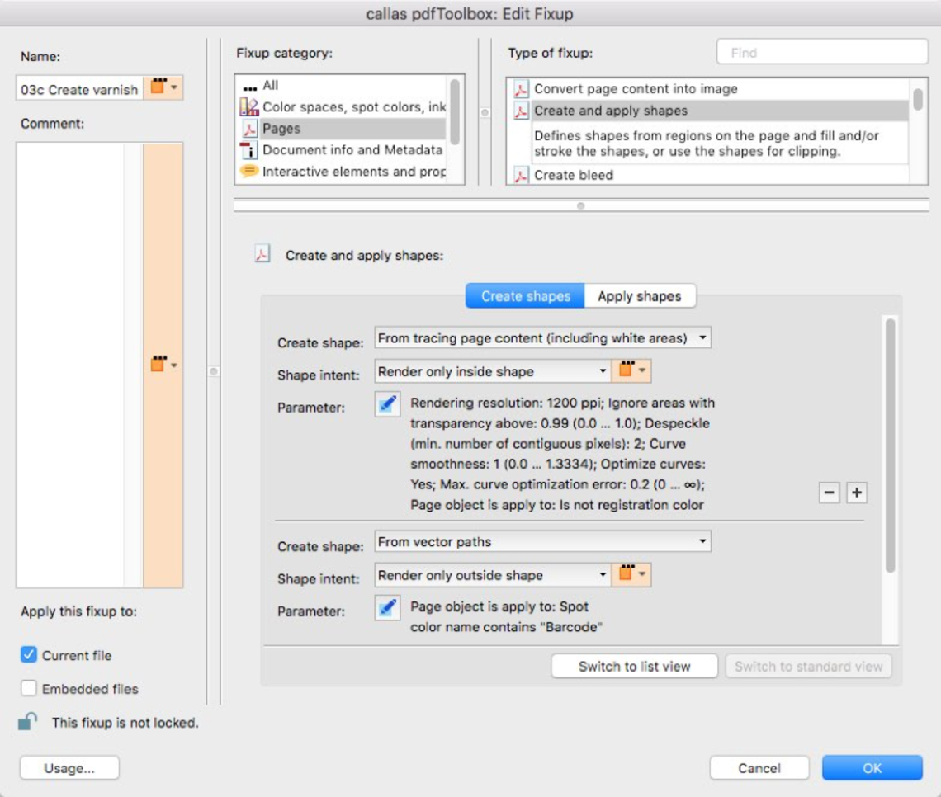Select 'Color spaces, spot colors, ink' category
Image resolution: width=941 pixels, height=797 pixels.
pos(342,106)
